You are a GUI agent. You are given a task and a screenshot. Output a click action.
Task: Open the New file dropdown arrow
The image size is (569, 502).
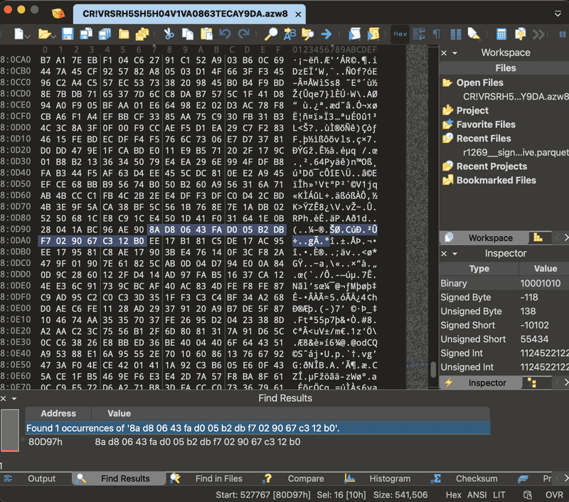tap(28, 36)
